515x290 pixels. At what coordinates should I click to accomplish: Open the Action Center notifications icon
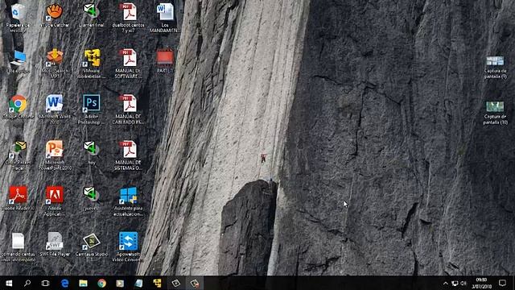pyautogui.click(x=502, y=283)
